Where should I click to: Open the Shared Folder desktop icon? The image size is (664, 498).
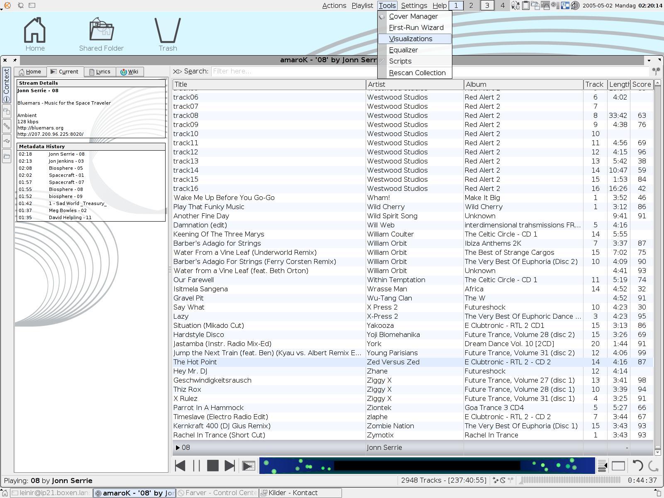pyautogui.click(x=102, y=34)
